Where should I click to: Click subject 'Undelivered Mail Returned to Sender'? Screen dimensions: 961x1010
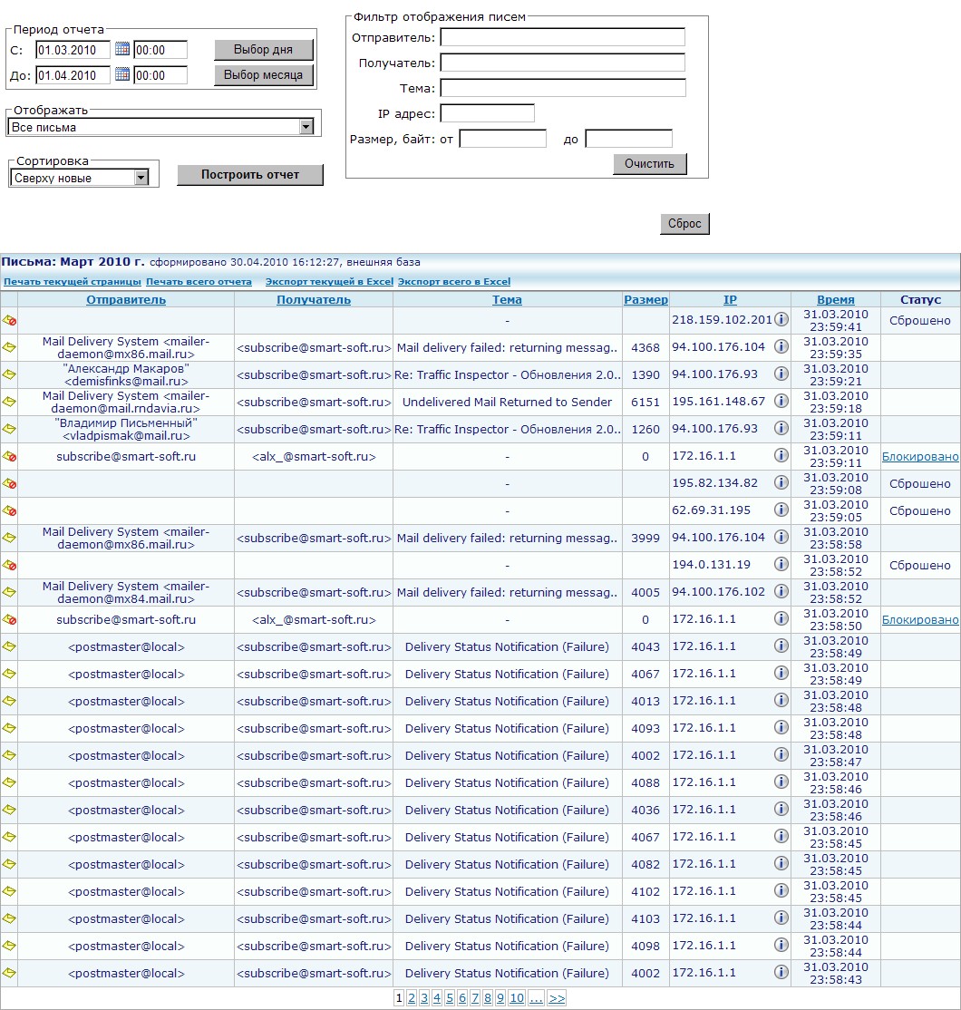pyautogui.click(x=507, y=402)
